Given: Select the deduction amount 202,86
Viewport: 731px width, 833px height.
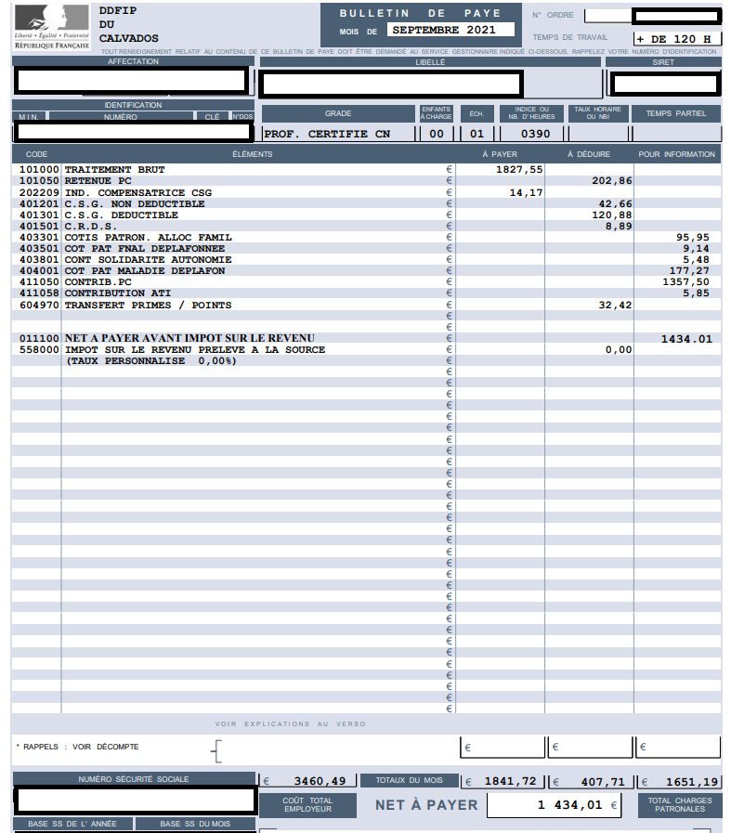Looking at the screenshot, I should coord(612,181).
